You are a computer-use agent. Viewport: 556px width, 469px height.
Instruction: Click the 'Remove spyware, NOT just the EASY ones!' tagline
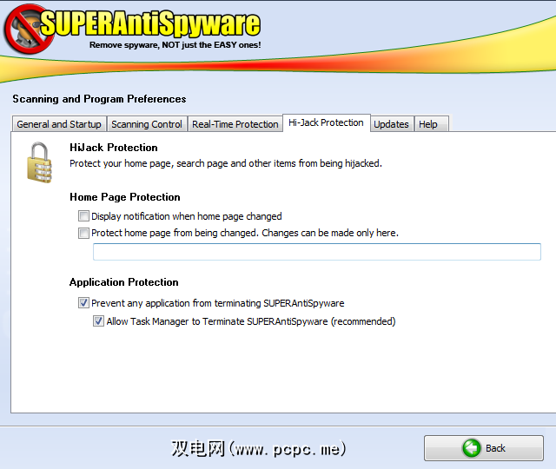click(175, 45)
